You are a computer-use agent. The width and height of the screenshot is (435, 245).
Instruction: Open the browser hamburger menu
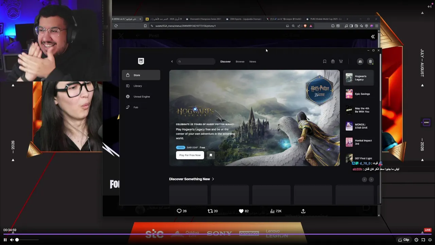(377, 26)
